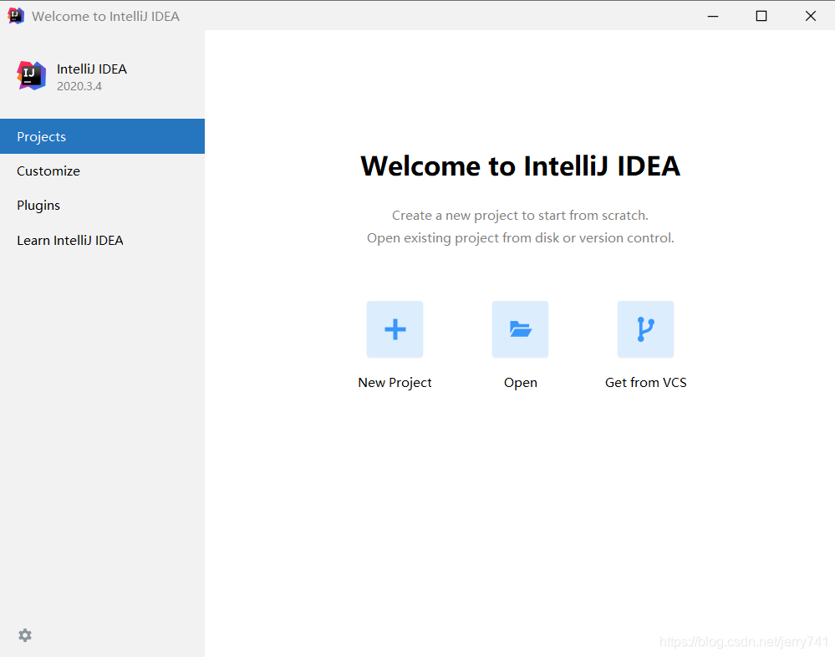The height and width of the screenshot is (657, 835).
Task: Click text 'Open existing project from disk or version control.'
Action: (520, 238)
